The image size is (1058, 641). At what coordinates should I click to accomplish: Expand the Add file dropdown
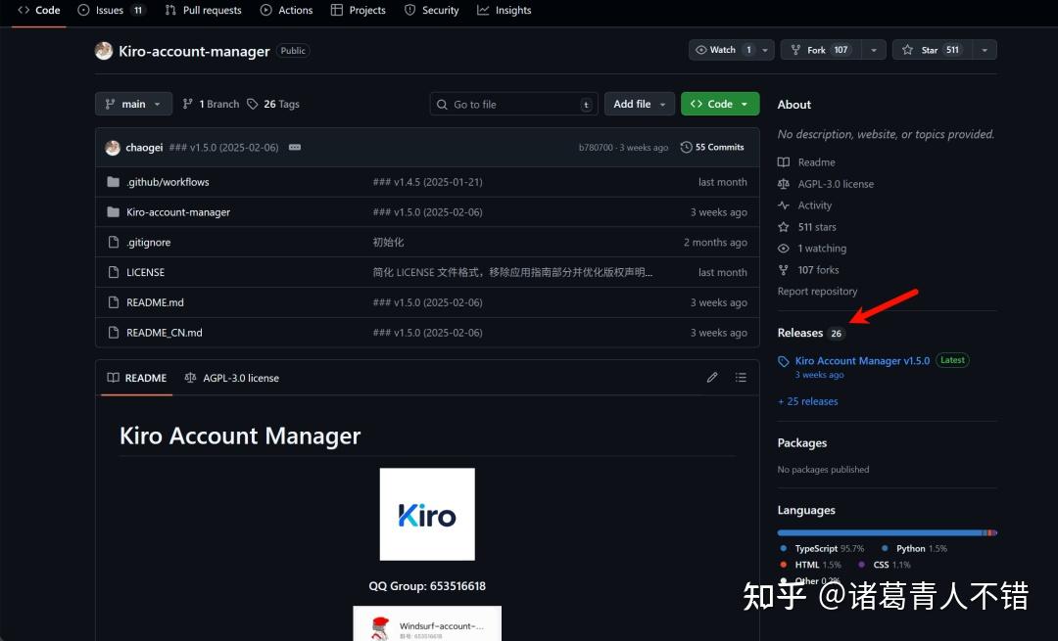coord(639,104)
